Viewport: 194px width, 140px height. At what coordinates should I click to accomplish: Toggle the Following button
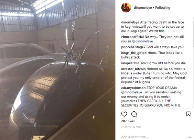163,8
